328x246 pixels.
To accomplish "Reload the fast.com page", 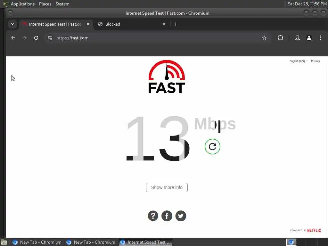I will point(36,38).
